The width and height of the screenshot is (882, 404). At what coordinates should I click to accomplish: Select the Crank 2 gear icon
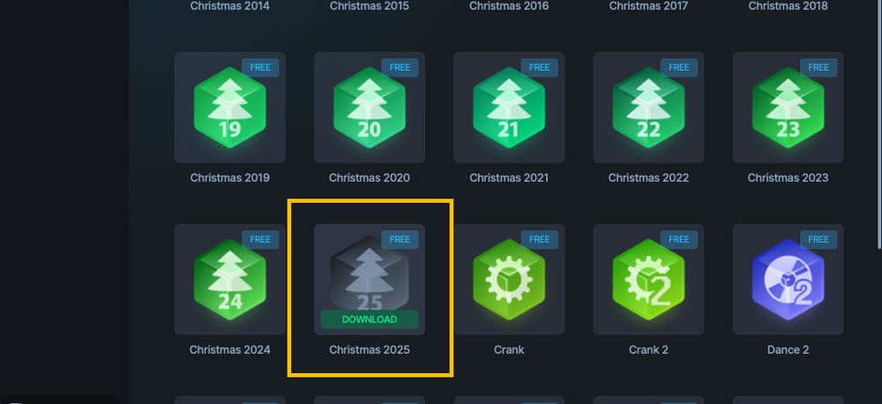tap(648, 280)
